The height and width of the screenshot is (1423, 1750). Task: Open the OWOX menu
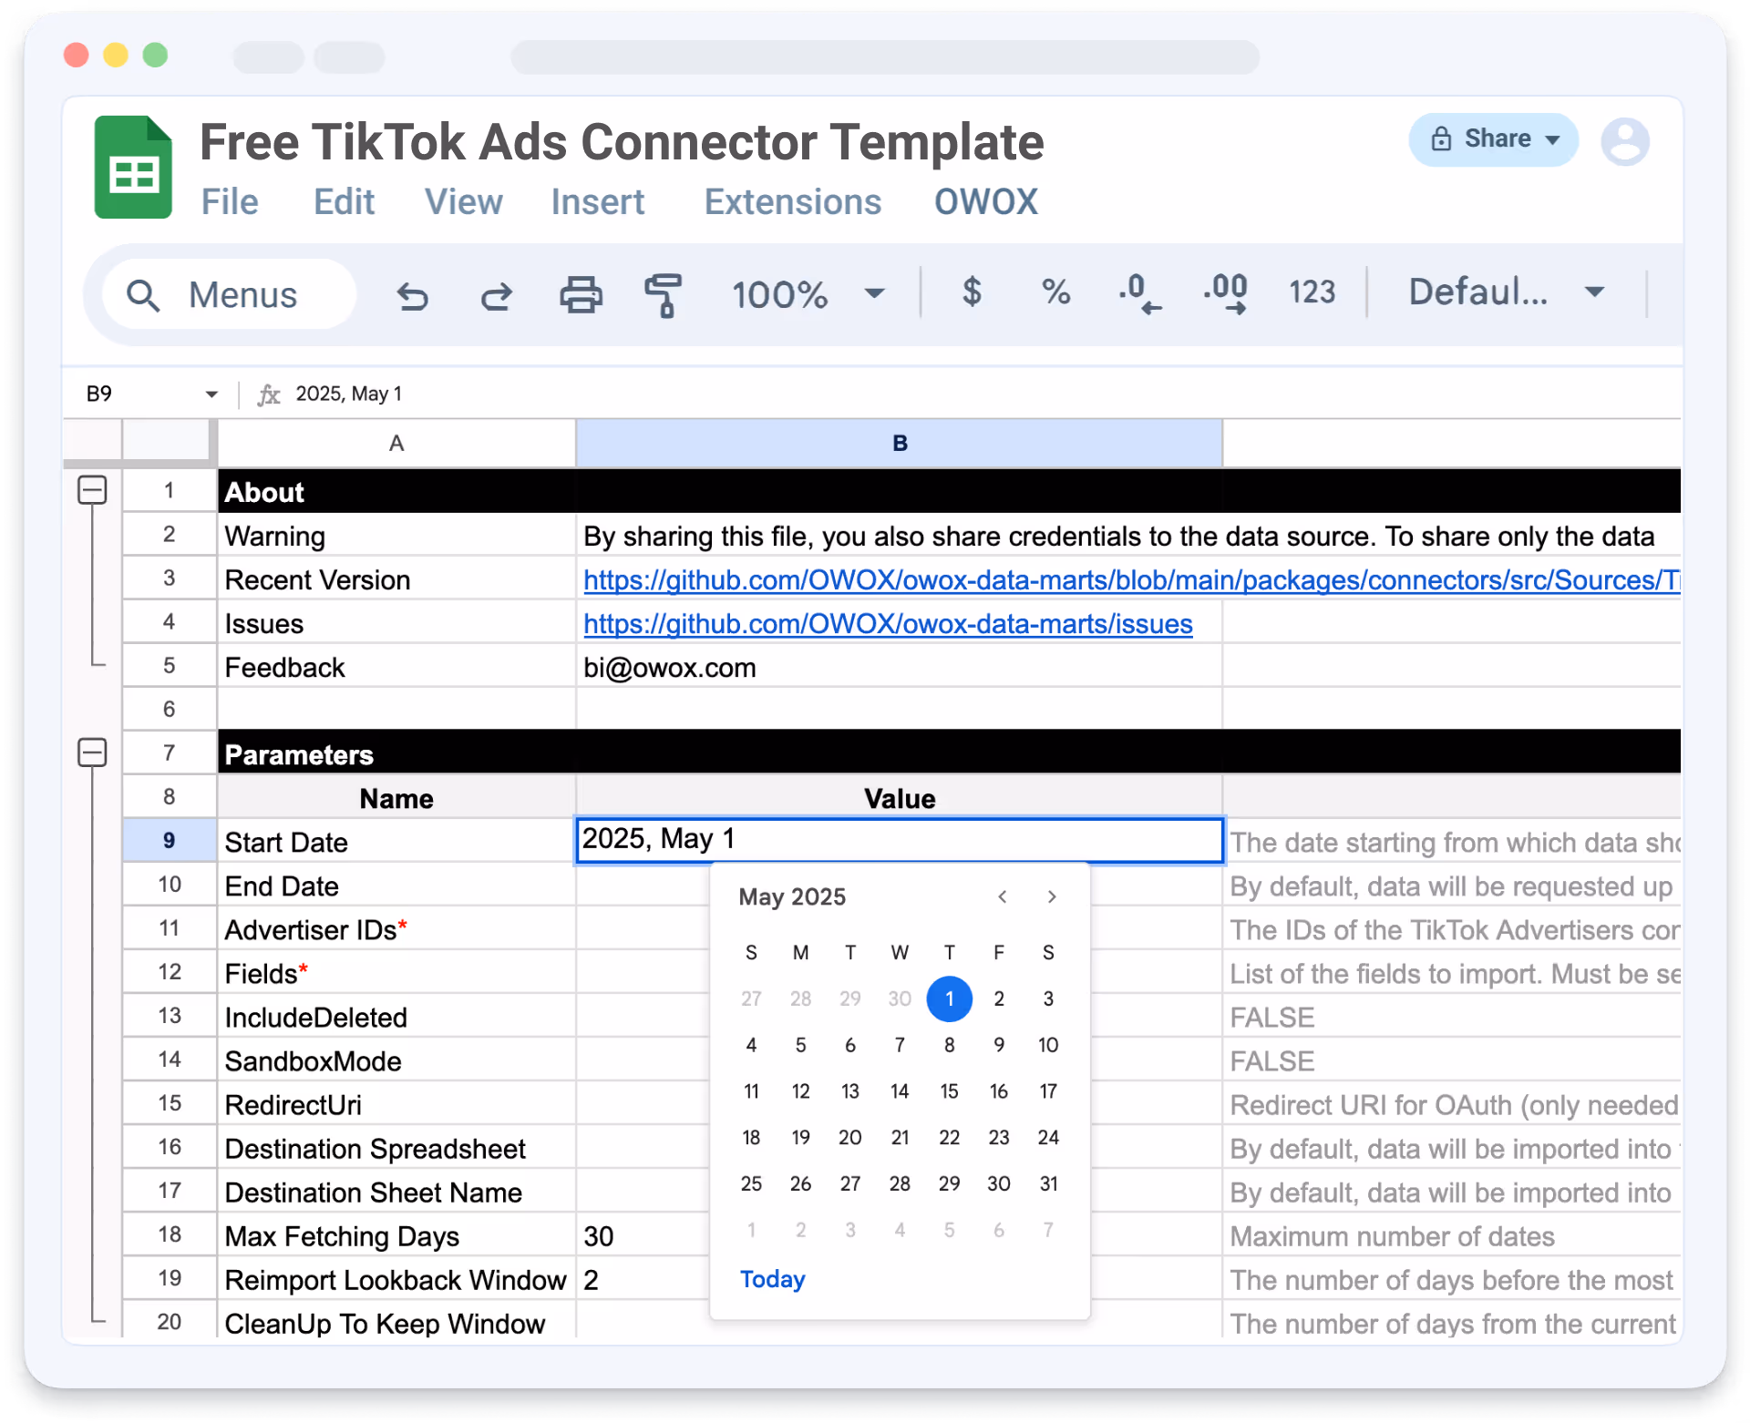click(985, 202)
